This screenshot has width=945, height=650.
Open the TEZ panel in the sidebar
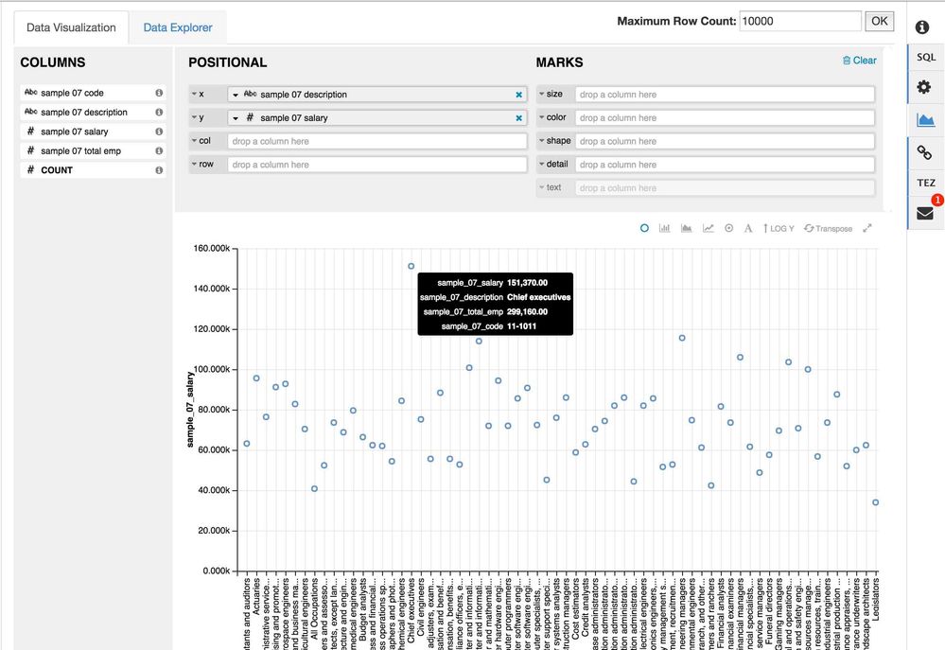(926, 183)
